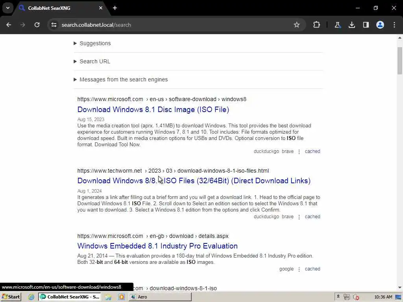
Task: Open the profile avatar menu
Action: (380, 25)
